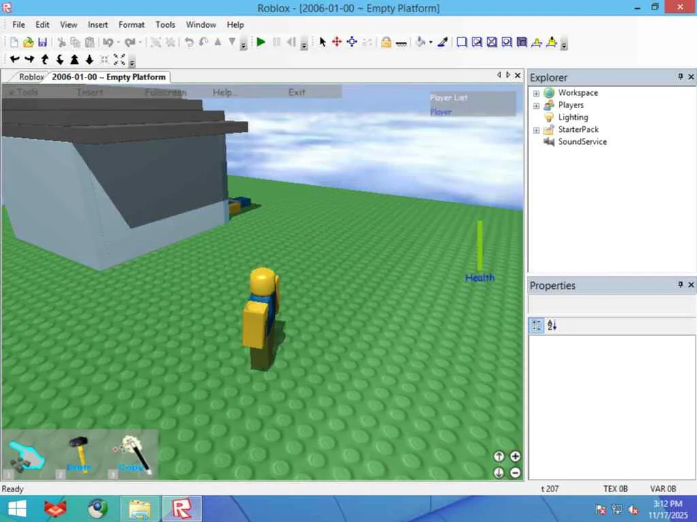Open the Help menu in menu bar
The image size is (697, 522).
point(235,25)
